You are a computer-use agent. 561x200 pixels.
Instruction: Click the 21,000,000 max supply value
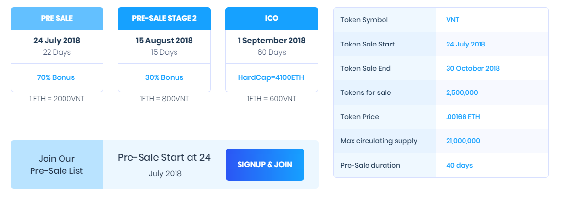[463, 141]
